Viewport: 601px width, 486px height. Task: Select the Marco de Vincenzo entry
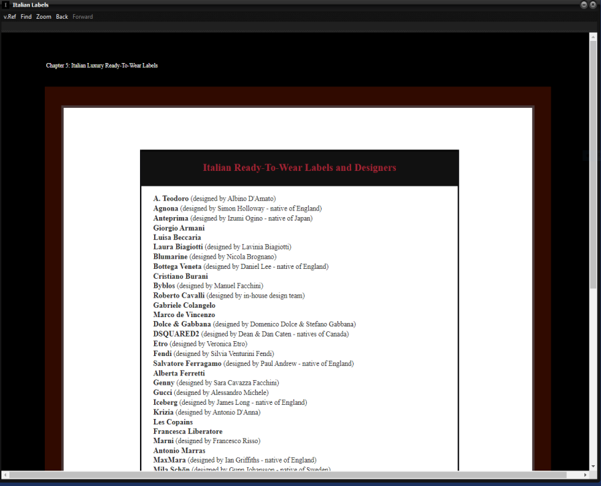pyautogui.click(x=184, y=314)
